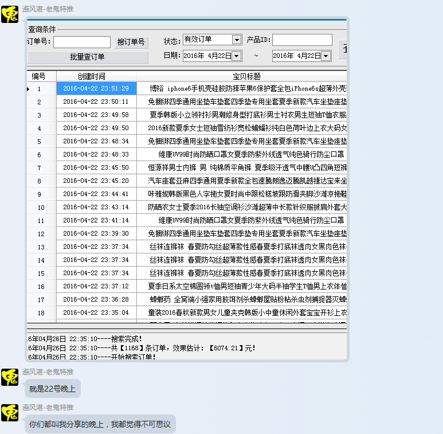Click the 订单号 input field
Viewport: 443px width, 434px height.
(82, 42)
